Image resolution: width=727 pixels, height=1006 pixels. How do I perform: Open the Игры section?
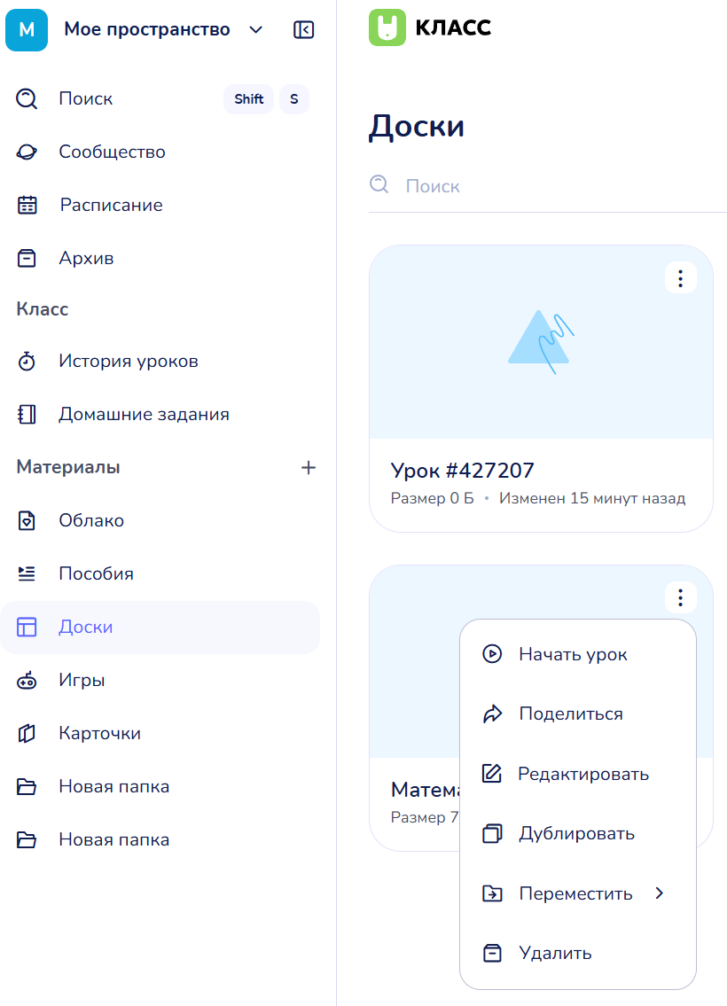(160, 680)
